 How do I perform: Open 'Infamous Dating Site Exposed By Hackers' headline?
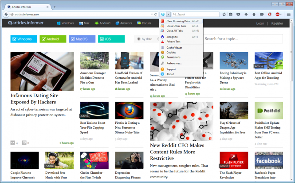pyautogui.click(x=35, y=99)
